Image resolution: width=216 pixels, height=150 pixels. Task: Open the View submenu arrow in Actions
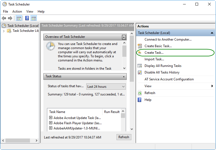[212, 86]
